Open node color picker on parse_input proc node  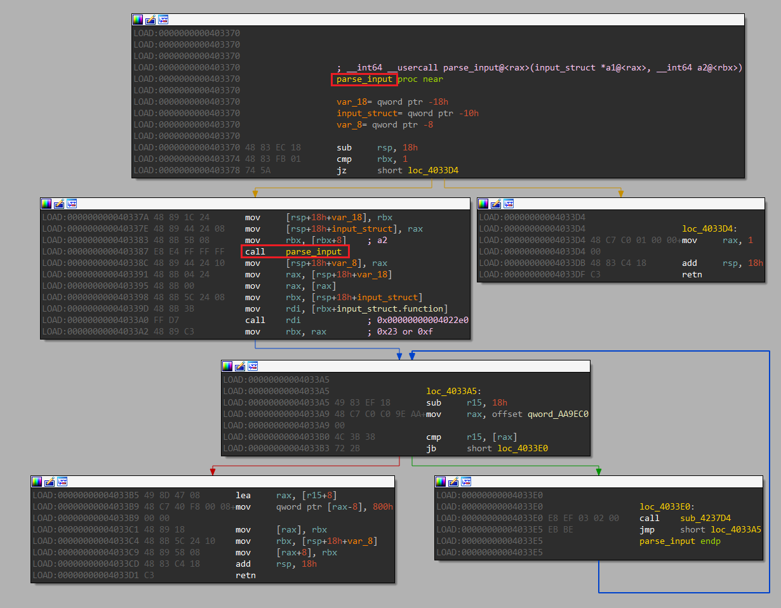click(138, 20)
